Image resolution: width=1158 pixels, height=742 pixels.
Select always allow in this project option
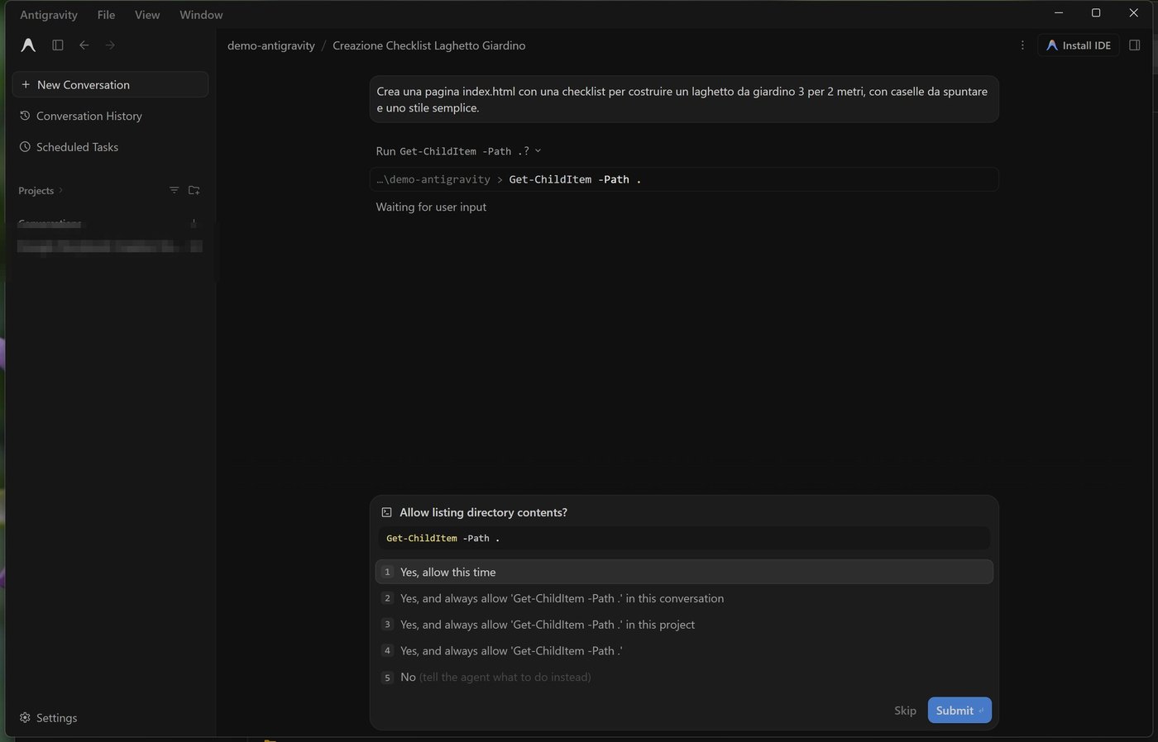click(x=684, y=625)
